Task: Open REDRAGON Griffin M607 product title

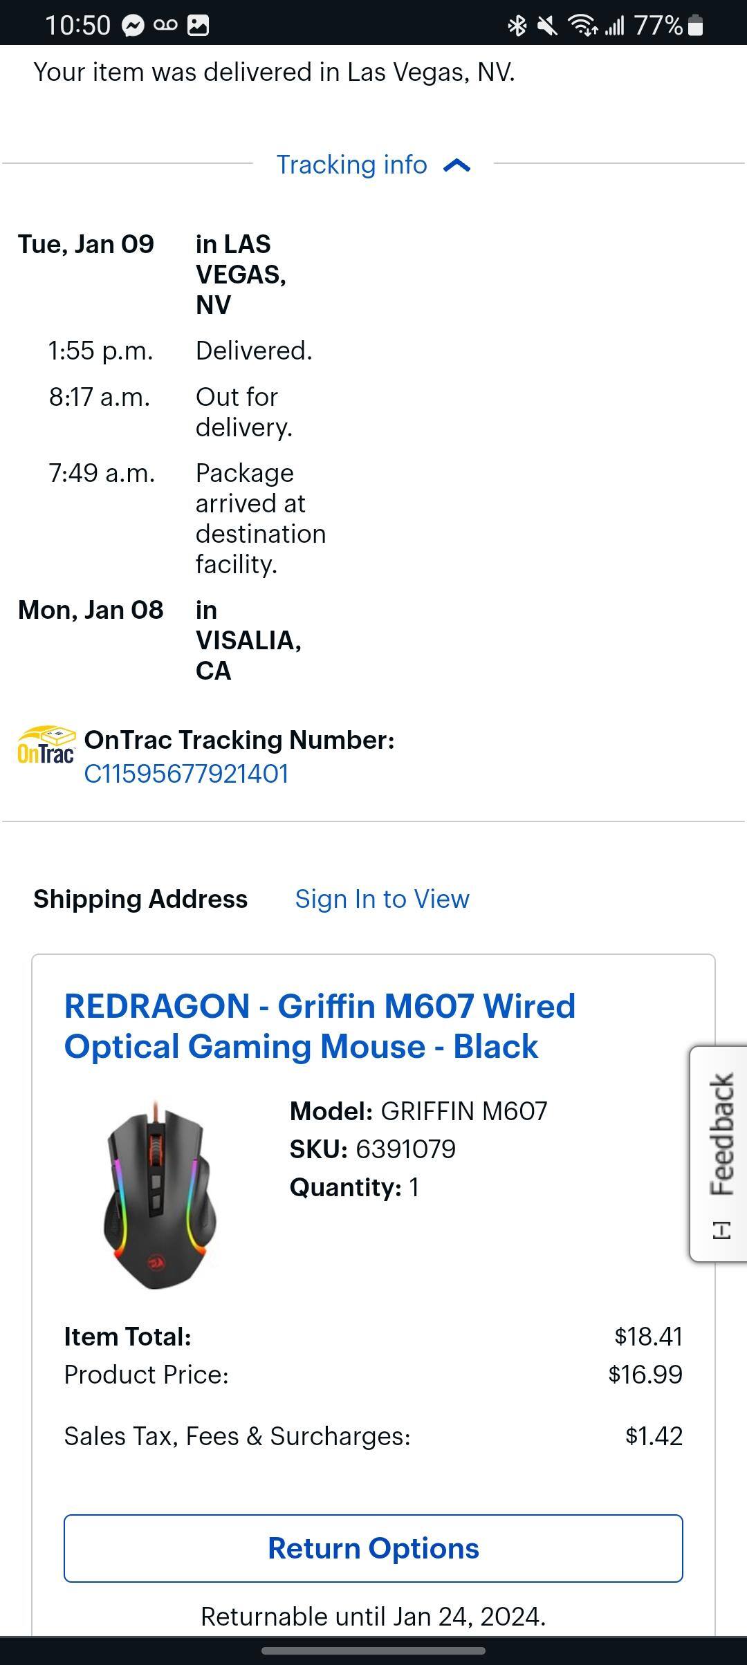Action: click(x=320, y=1026)
